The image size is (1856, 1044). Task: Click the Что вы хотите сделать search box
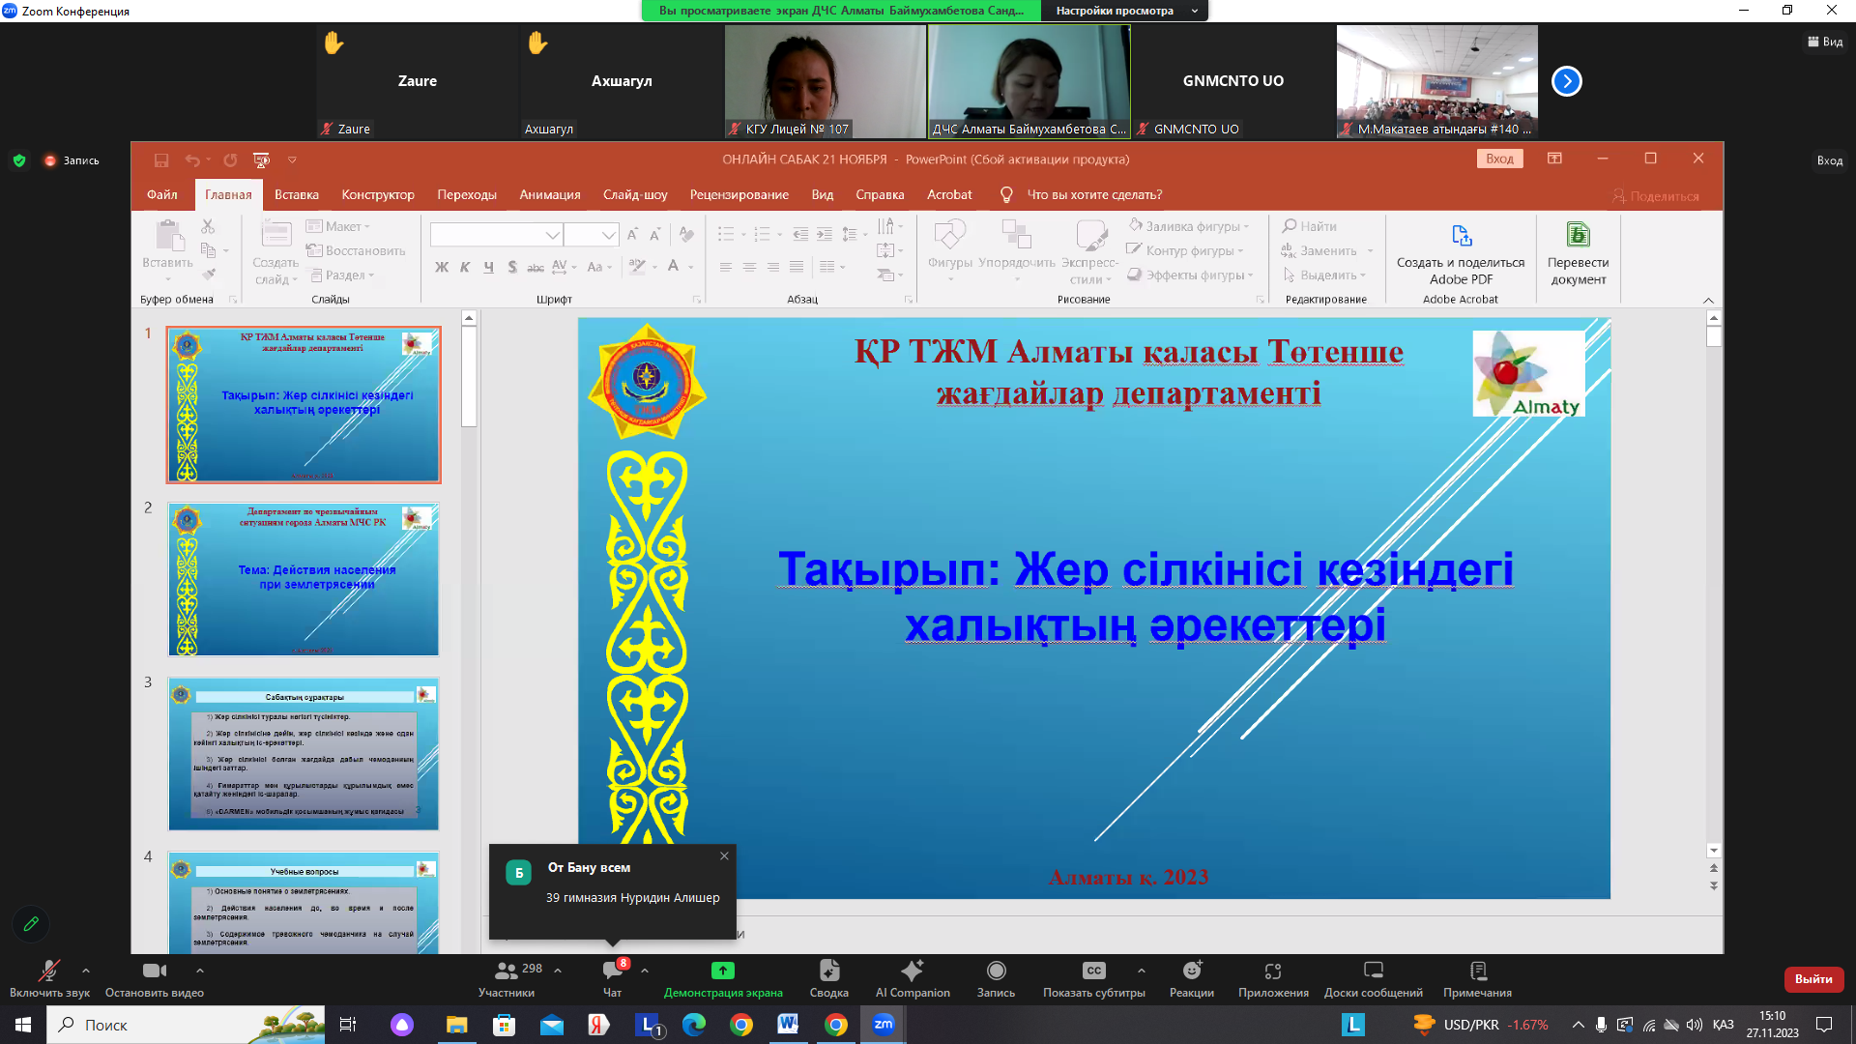(x=1093, y=194)
